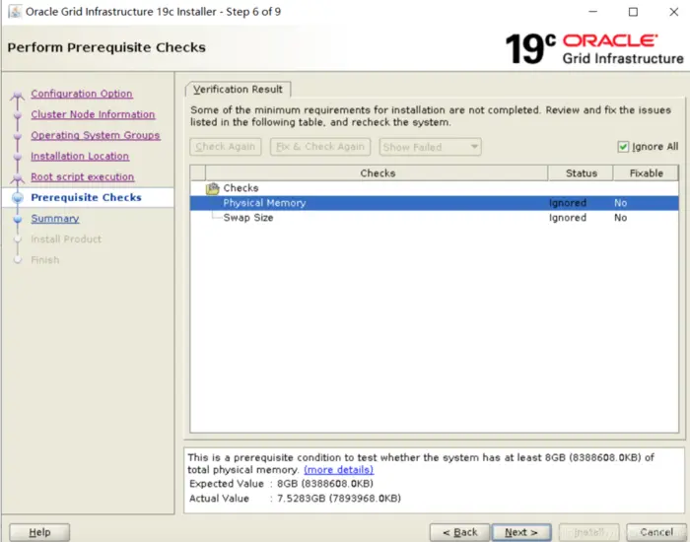Image resolution: width=690 pixels, height=542 pixels.
Task: Click the Prerequisite Checks step bullet icon
Action: pos(18,198)
